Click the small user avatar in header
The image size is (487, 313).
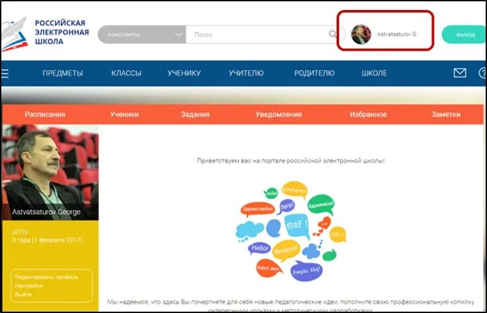[361, 34]
